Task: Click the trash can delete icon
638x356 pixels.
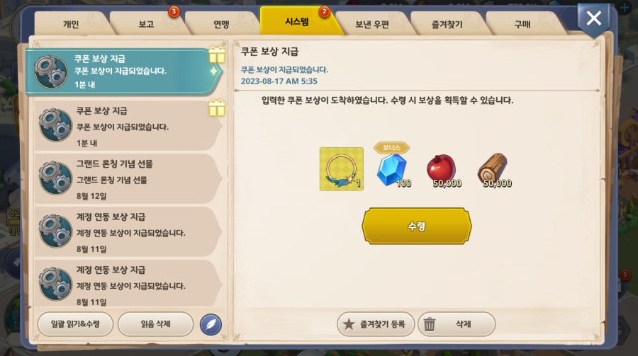Action: click(430, 324)
